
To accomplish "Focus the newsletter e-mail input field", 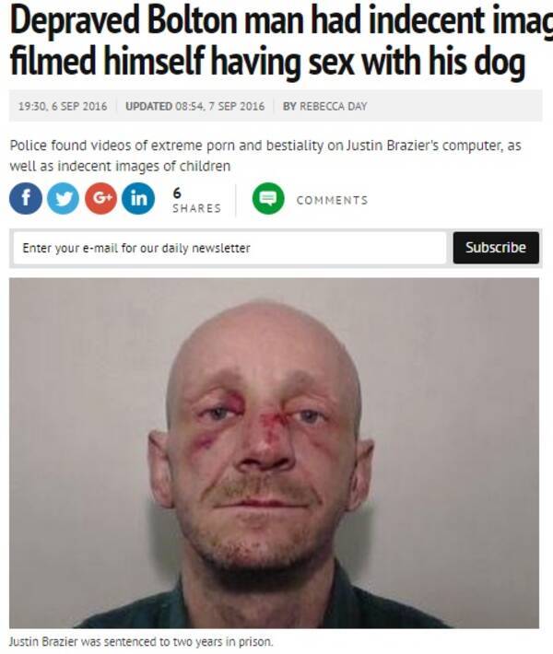I will point(229,248).
